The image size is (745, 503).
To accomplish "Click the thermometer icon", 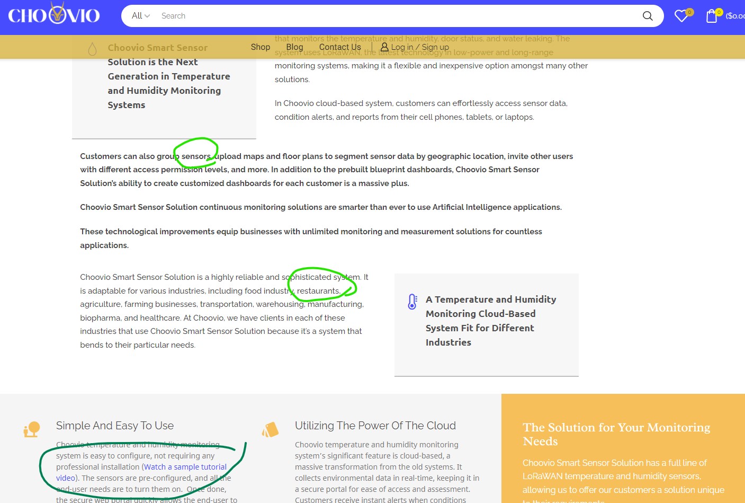I will coord(412,302).
